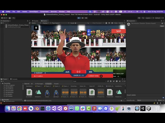This screenshot has width=165, height=123.
Task: Open the toolbar Search icon
Action: pos(143,18)
